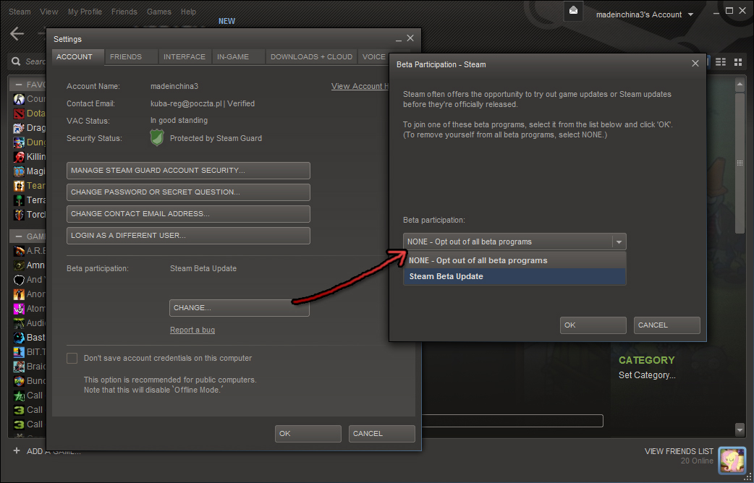Click the search magnifier icon in library
The height and width of the screenshot is (483, 754).
tap(16, 61)
